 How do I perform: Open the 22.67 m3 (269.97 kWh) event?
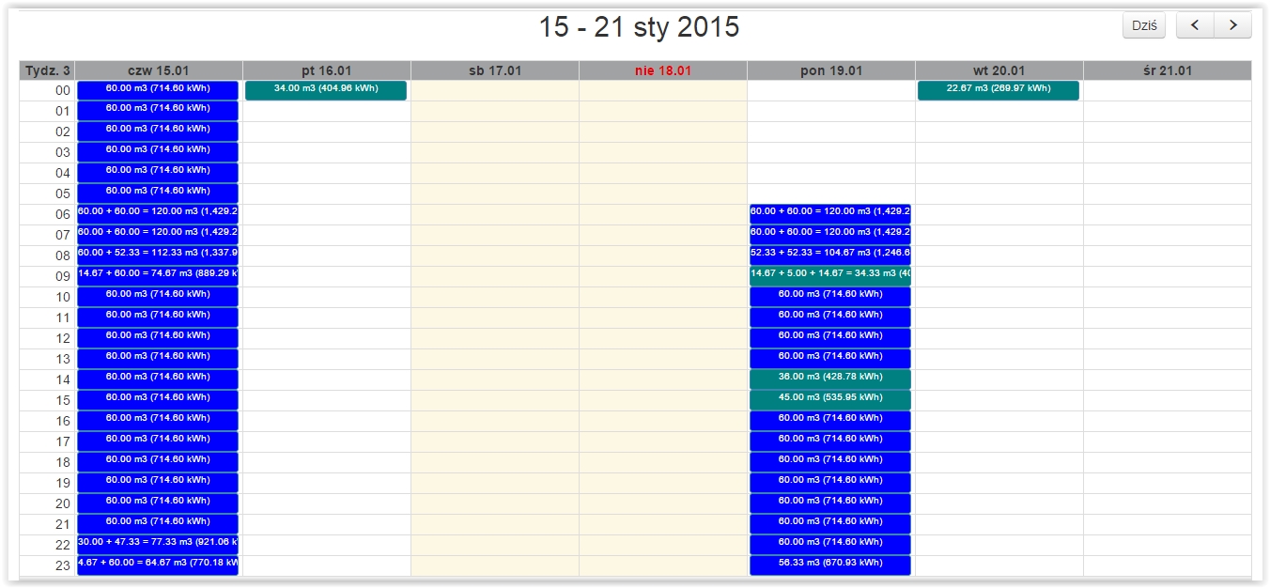point(999,90)
